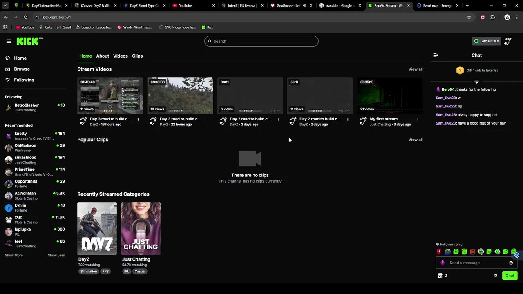Click the Casual tag
This screenshot has width=523, height=294.
click(x=140, y=271)
